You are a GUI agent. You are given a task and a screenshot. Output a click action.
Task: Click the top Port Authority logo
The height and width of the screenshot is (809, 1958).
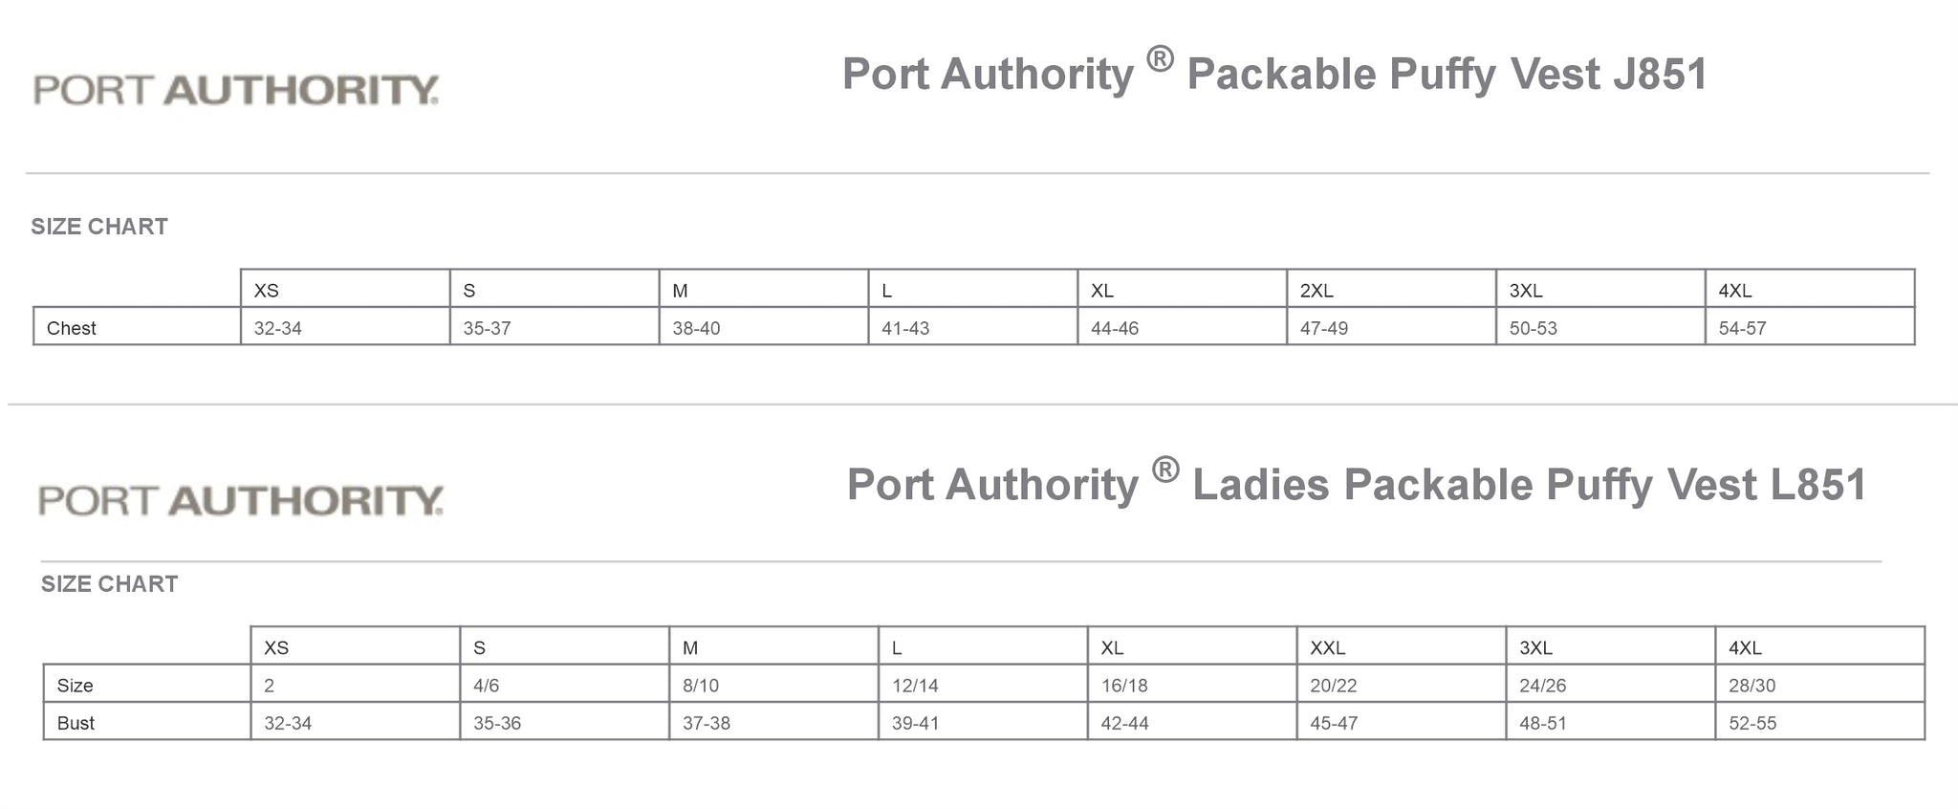point(236,90)
